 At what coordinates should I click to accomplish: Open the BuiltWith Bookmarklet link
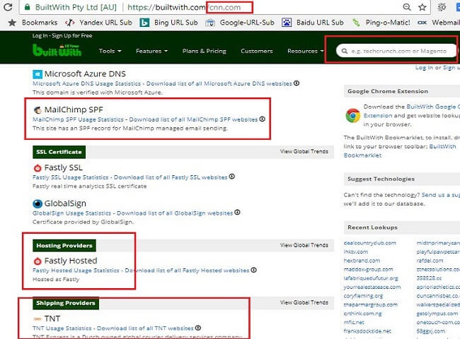[400, 150]
